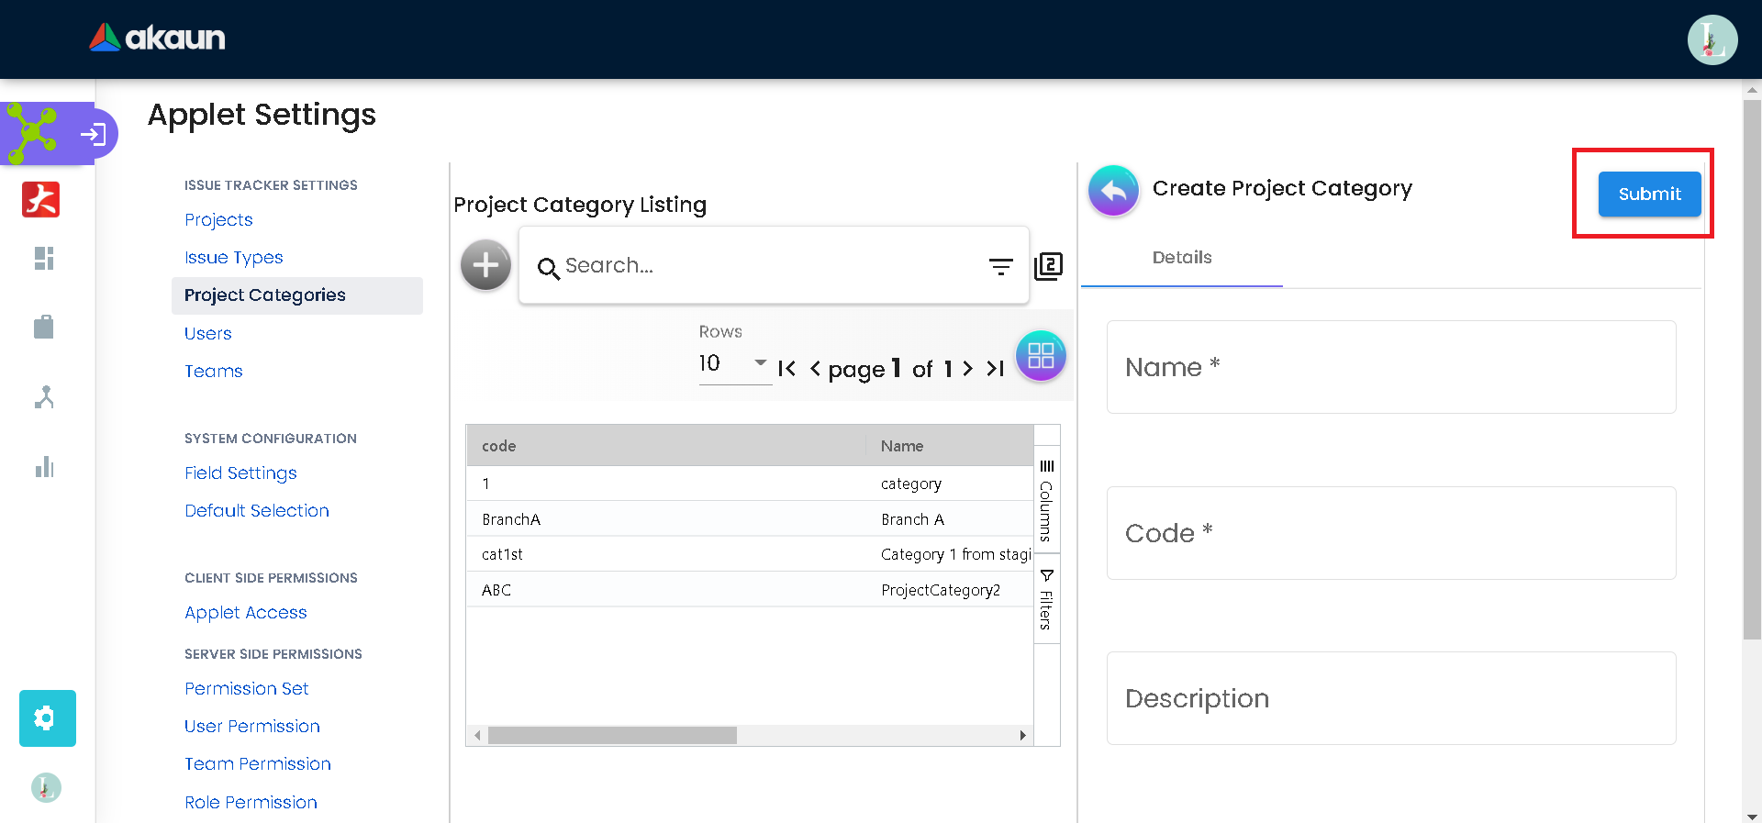Click the clipboard icon in left sidebar
Image resolution: width=1762 pixels, height=823 pixels.
[x=44, y=328]
